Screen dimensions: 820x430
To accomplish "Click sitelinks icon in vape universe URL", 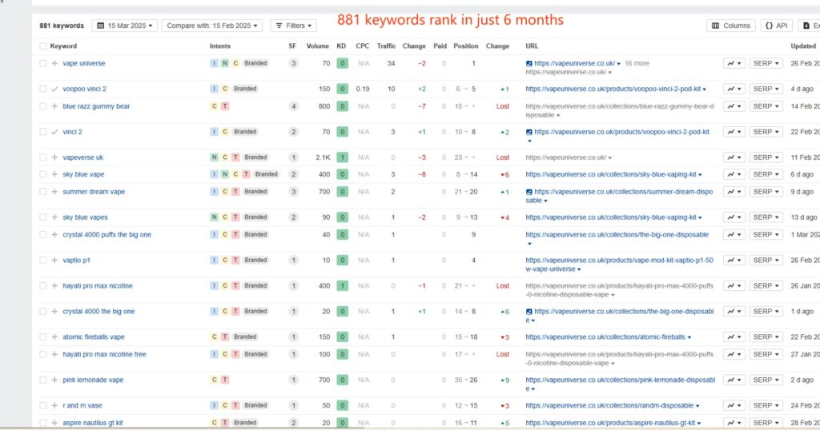I will click(x=529, y=64).
